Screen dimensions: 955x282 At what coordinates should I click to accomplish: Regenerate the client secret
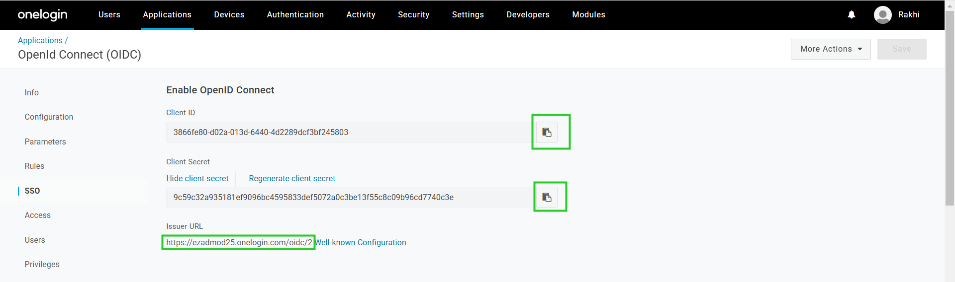pos(292,179)
